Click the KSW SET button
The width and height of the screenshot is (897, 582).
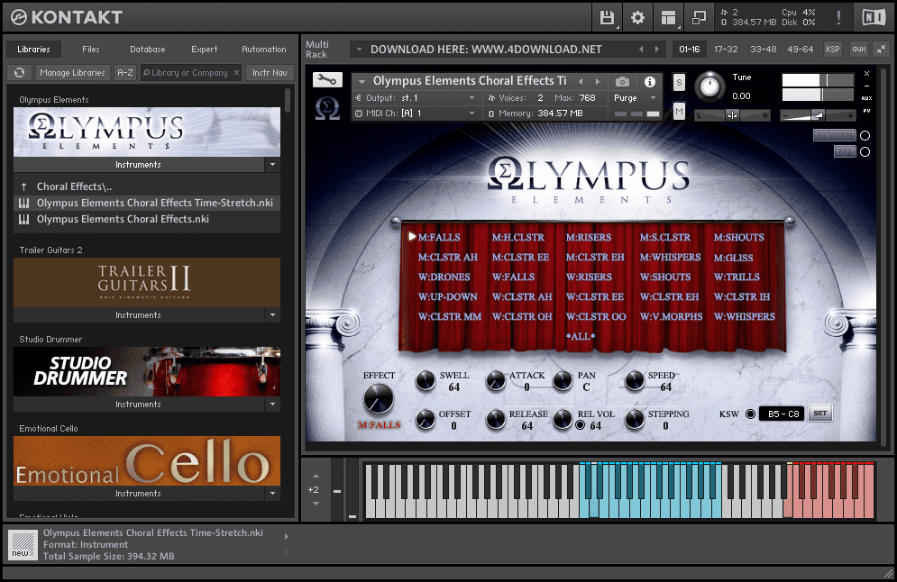pos(819,414)
